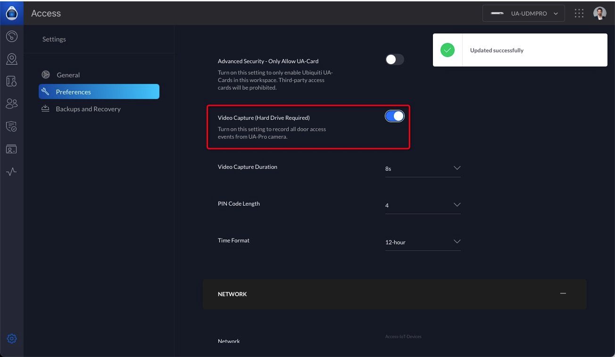This screenshot has width=615, height=357.
Task: Open the visitor ID card icon
Action: 12,149
